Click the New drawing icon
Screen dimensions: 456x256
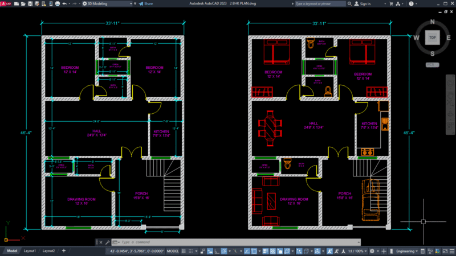pos(17,3)
